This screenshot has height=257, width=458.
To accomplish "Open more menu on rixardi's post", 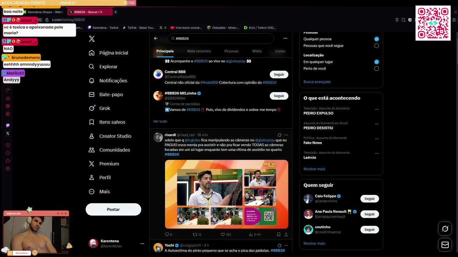I will [x=286, y=135].
